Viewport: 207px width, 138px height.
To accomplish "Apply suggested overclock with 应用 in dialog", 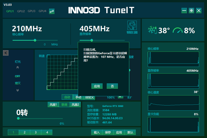I will click(97, 86).
